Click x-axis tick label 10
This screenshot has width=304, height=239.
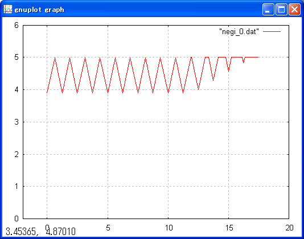coord(169,228)
